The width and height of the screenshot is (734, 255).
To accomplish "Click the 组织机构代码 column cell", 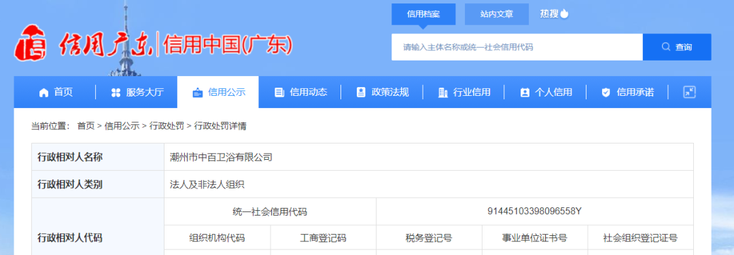I will [217, 238].
